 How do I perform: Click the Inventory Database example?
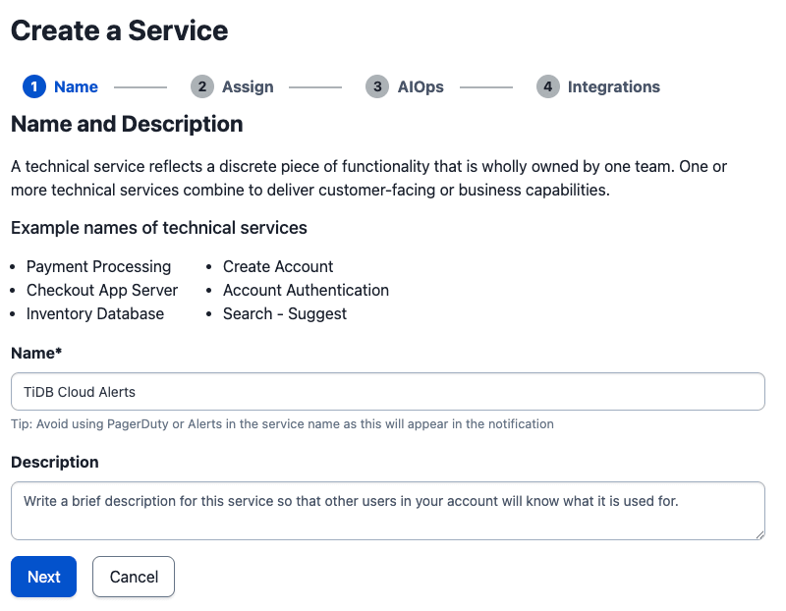95,313
